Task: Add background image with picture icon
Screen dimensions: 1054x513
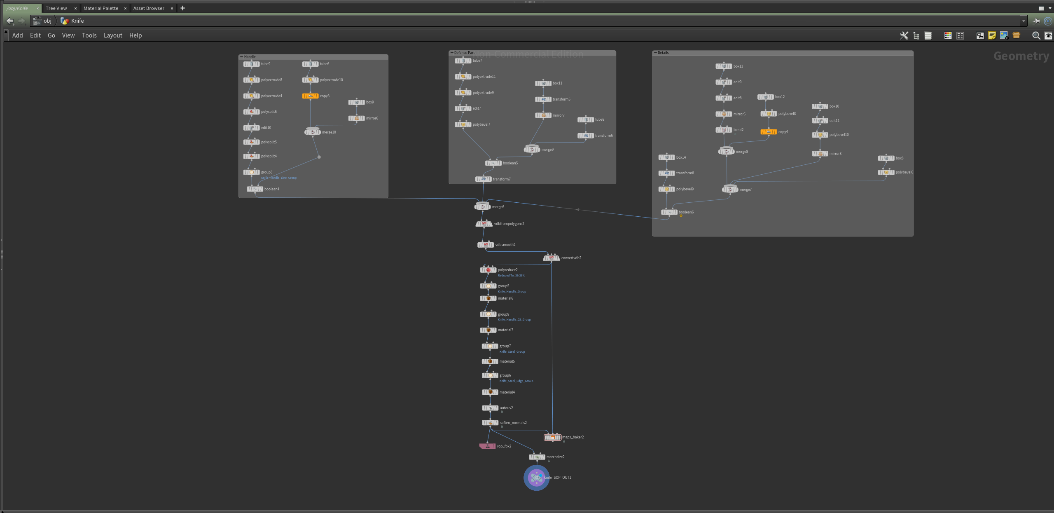Action: tap(1004, 35)
